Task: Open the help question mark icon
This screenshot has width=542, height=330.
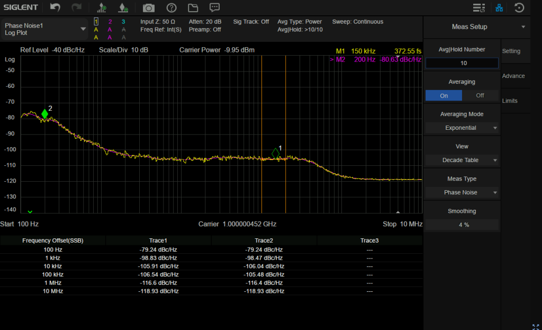Action: [171, 8]
